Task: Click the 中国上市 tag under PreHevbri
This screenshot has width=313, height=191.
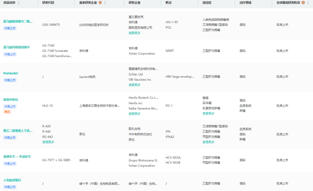Action: point(10,80)
